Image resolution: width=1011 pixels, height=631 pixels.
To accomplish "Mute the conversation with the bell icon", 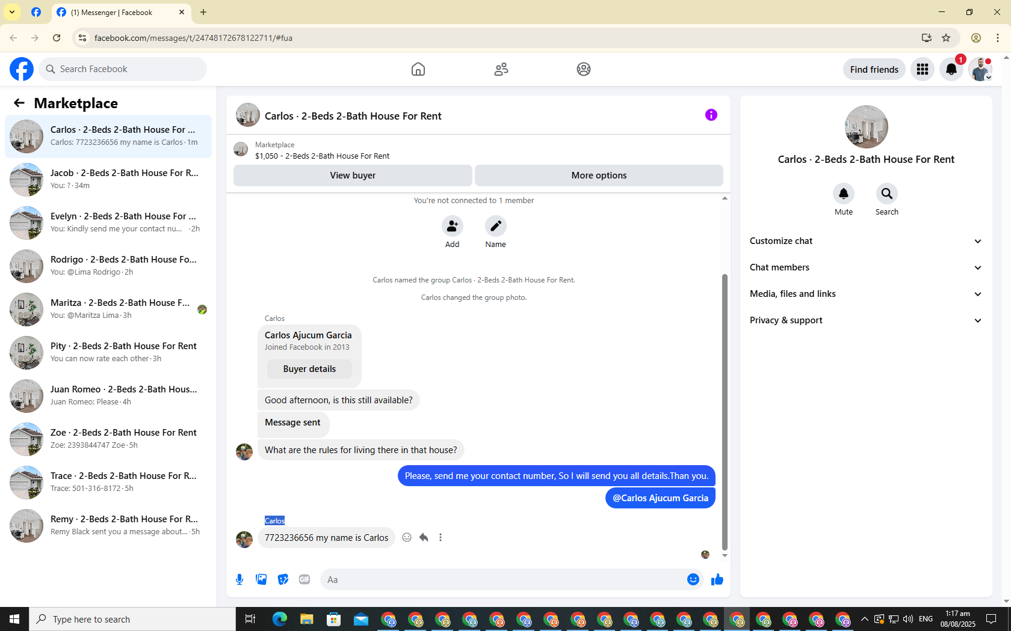I will pyautogui.click(x=844, y=194).
